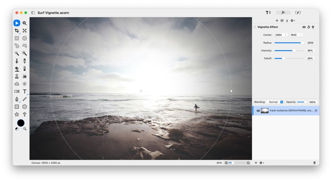Image resolution: width=332 pixels, height=182 pixels.
Task: Hide the frank-mckenna layer with eye icon
Action: coord(258,111)
